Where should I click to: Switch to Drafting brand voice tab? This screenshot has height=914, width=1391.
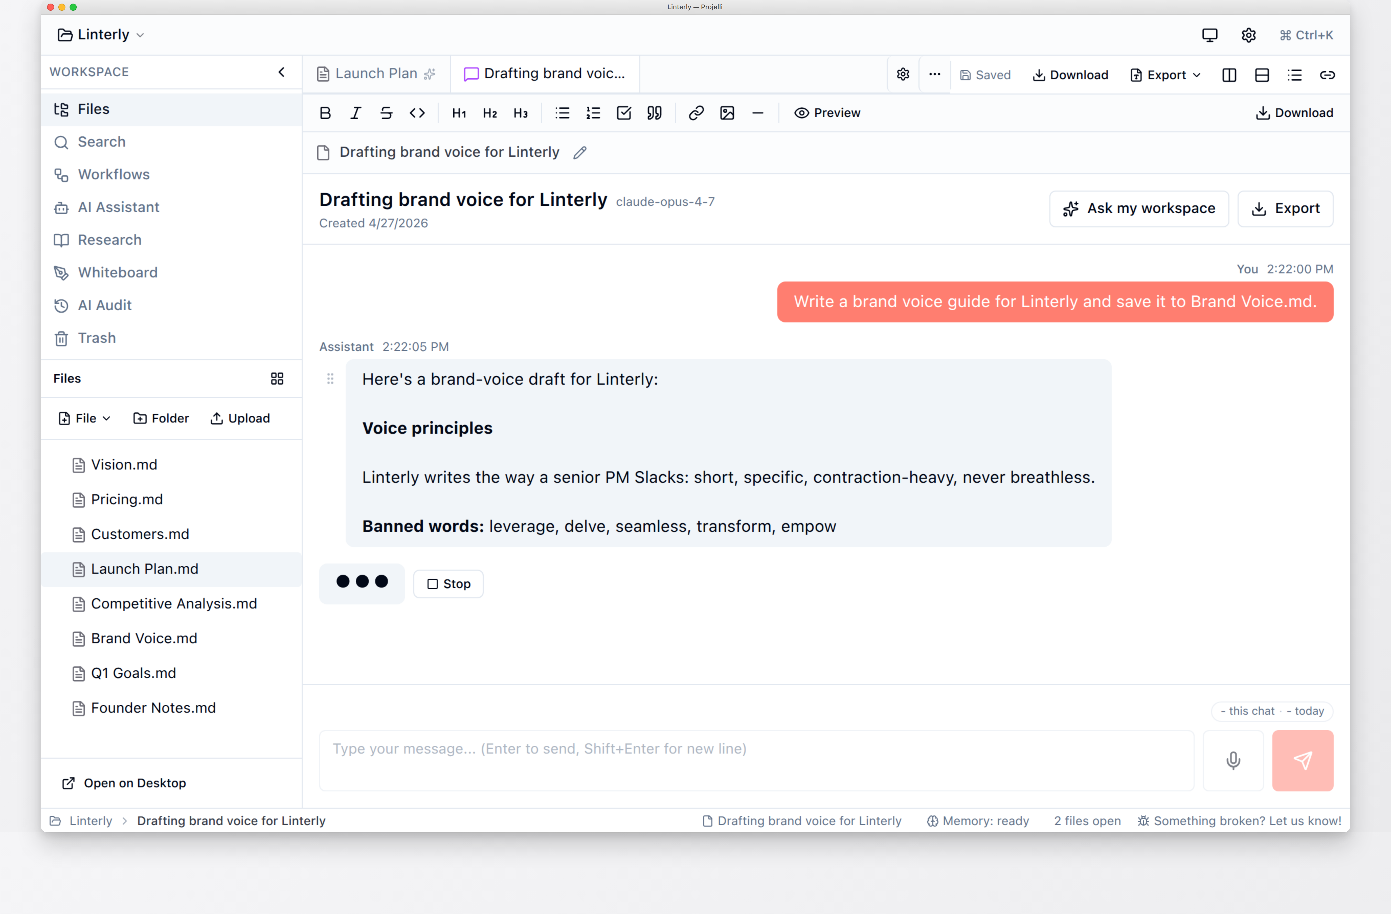coord(545,74)
